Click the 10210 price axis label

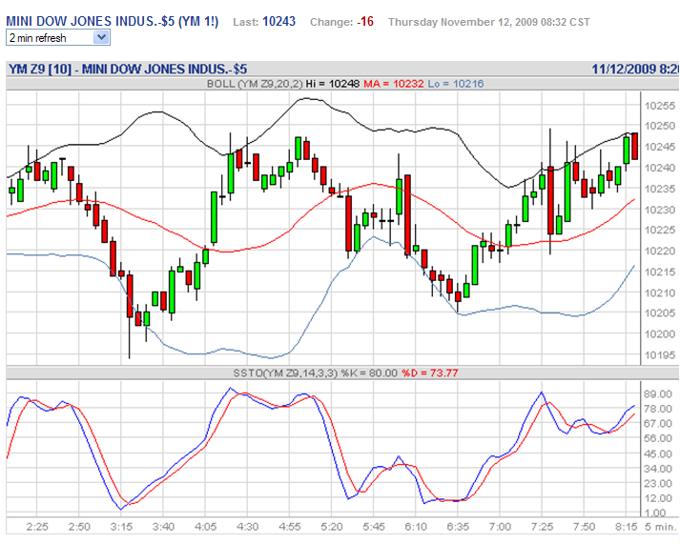[x=660, y=292]
